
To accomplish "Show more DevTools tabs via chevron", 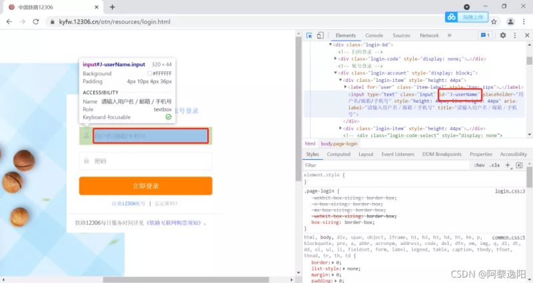I will [449, 35].
